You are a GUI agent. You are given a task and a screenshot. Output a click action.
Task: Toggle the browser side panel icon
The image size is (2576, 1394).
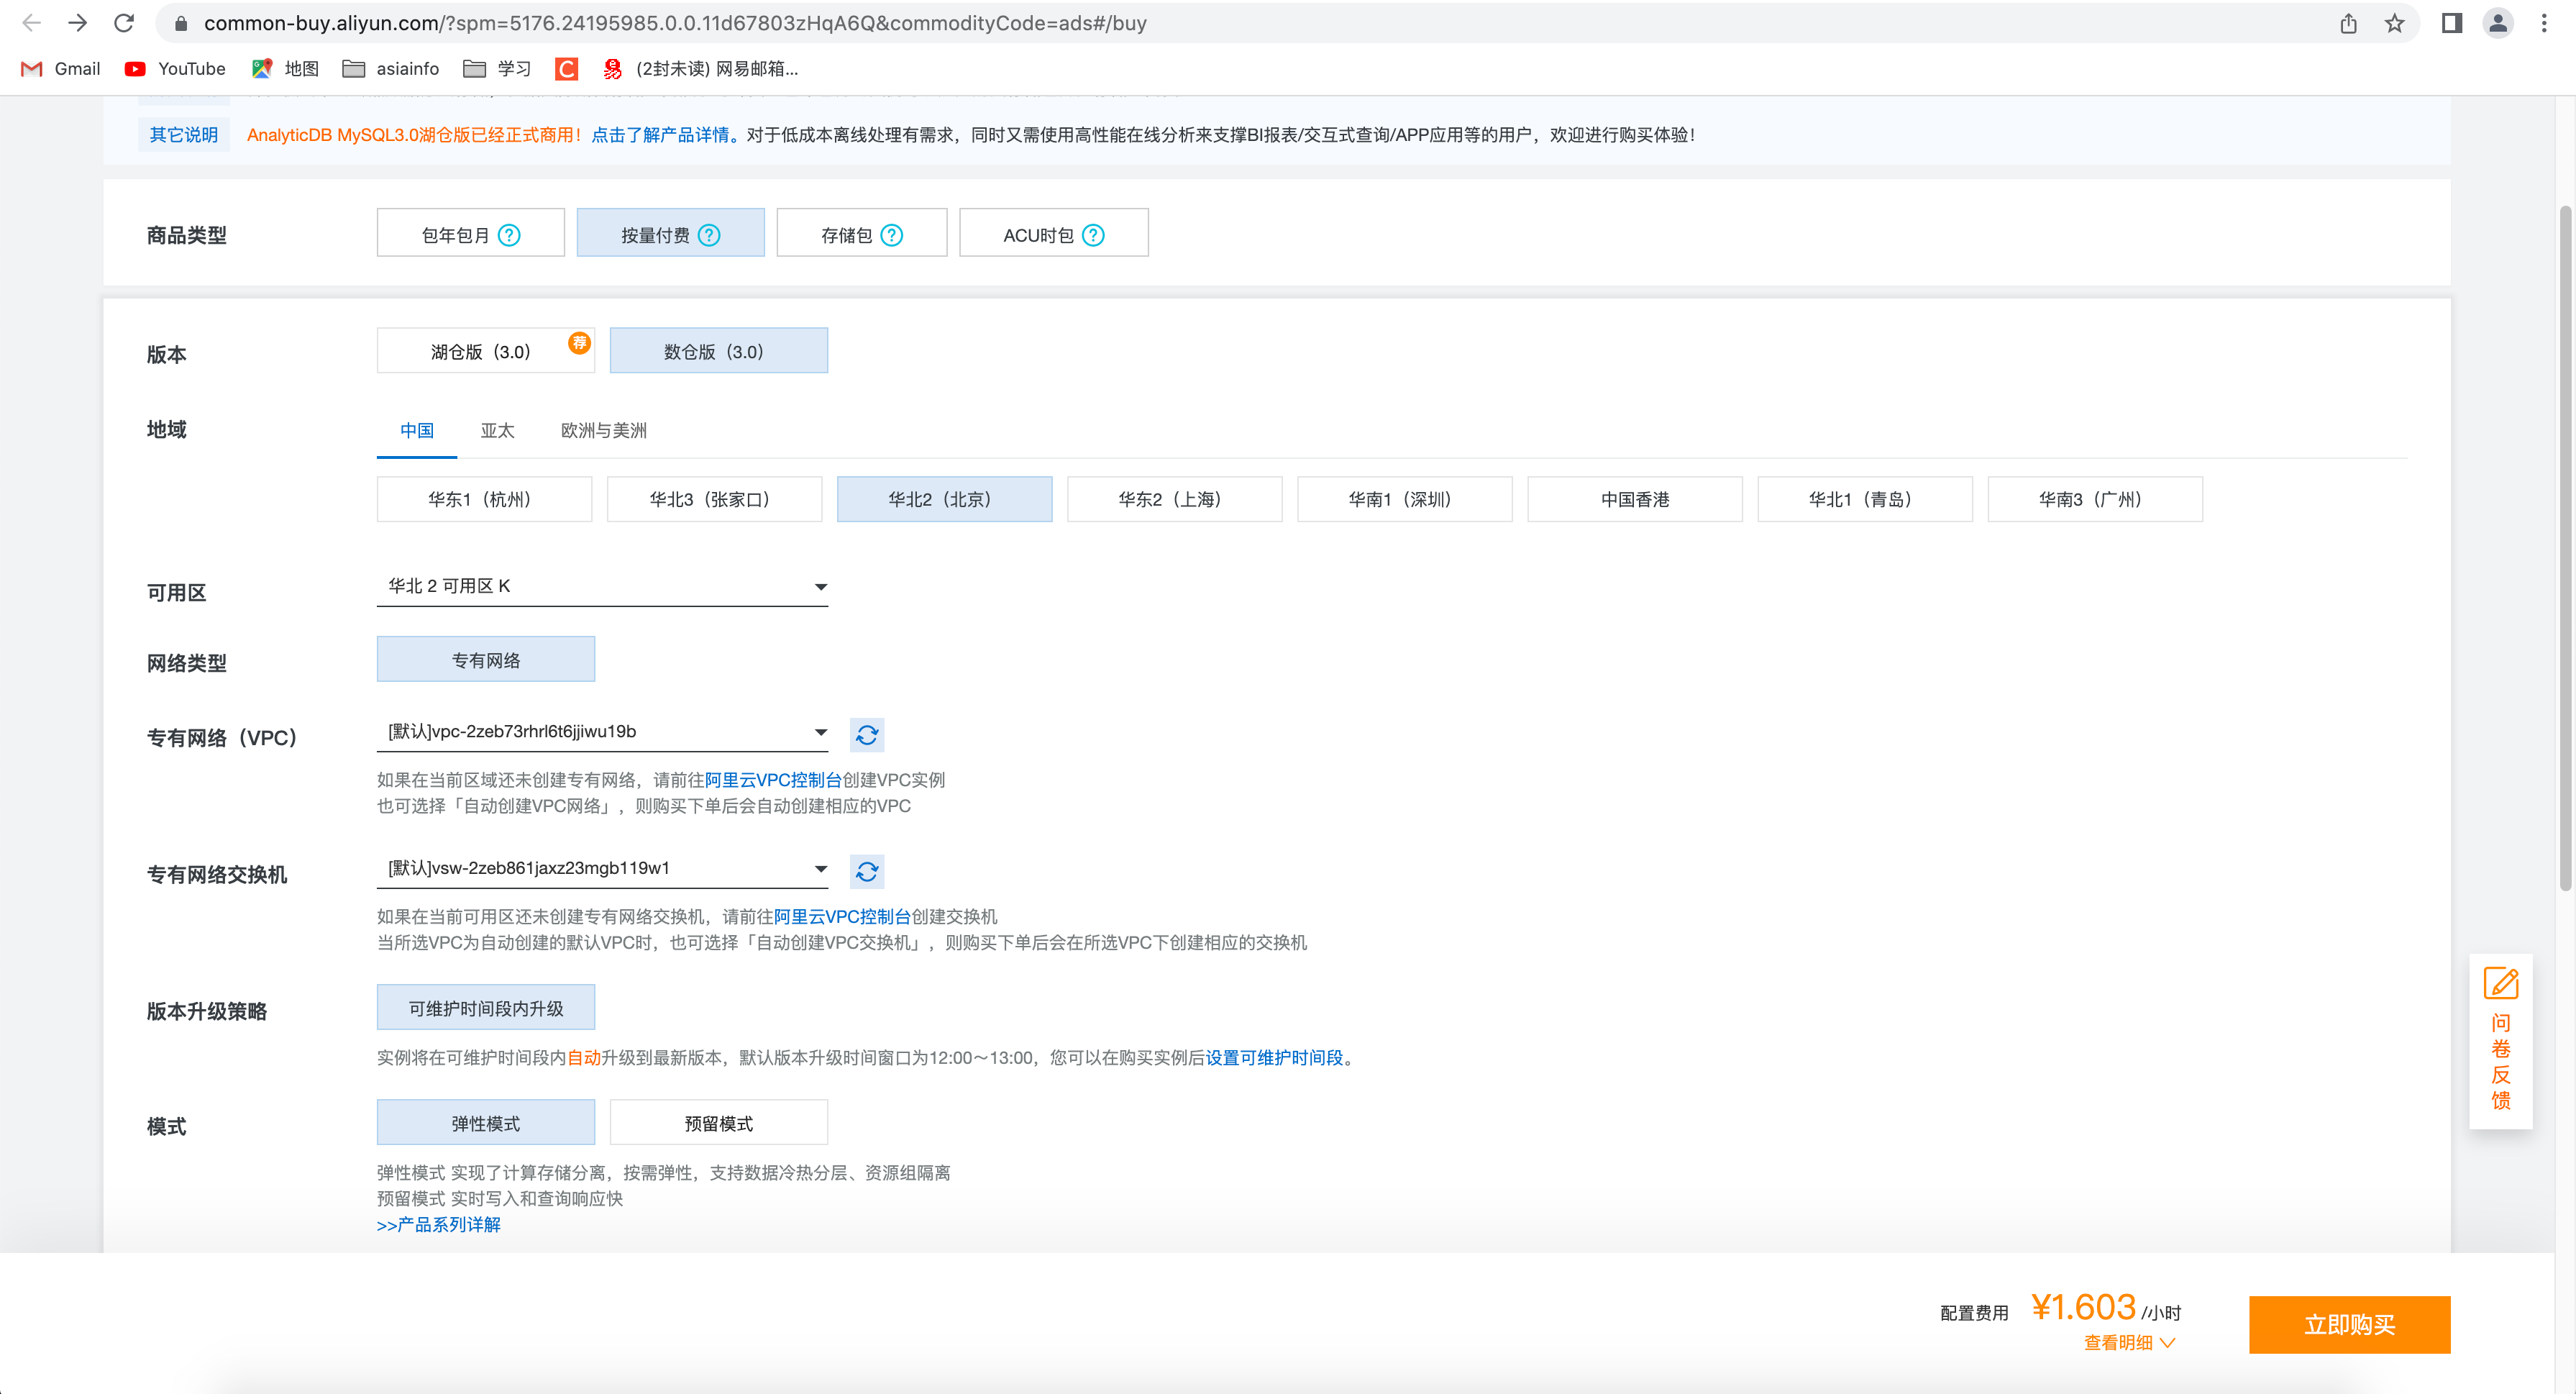click(2452, 23)
